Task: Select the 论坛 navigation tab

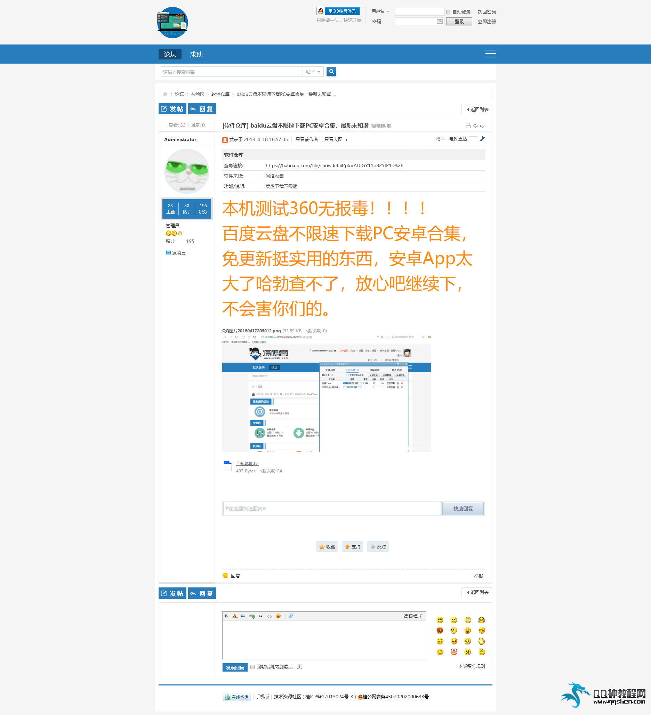Action: [x=170, y=54]
